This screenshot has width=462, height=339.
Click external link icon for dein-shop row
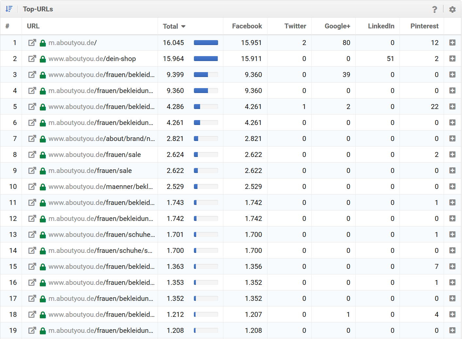32,59
